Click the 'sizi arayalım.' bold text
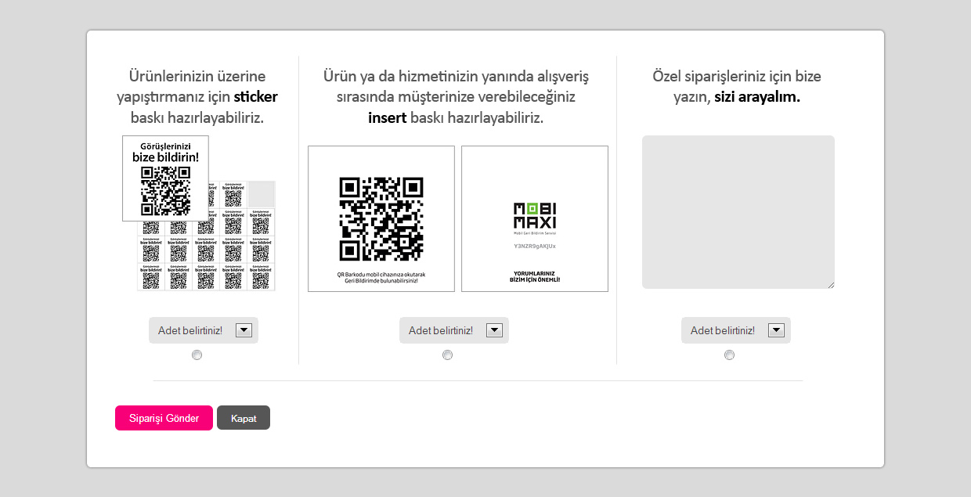This screenshot has height=497, width=971. 757,97
